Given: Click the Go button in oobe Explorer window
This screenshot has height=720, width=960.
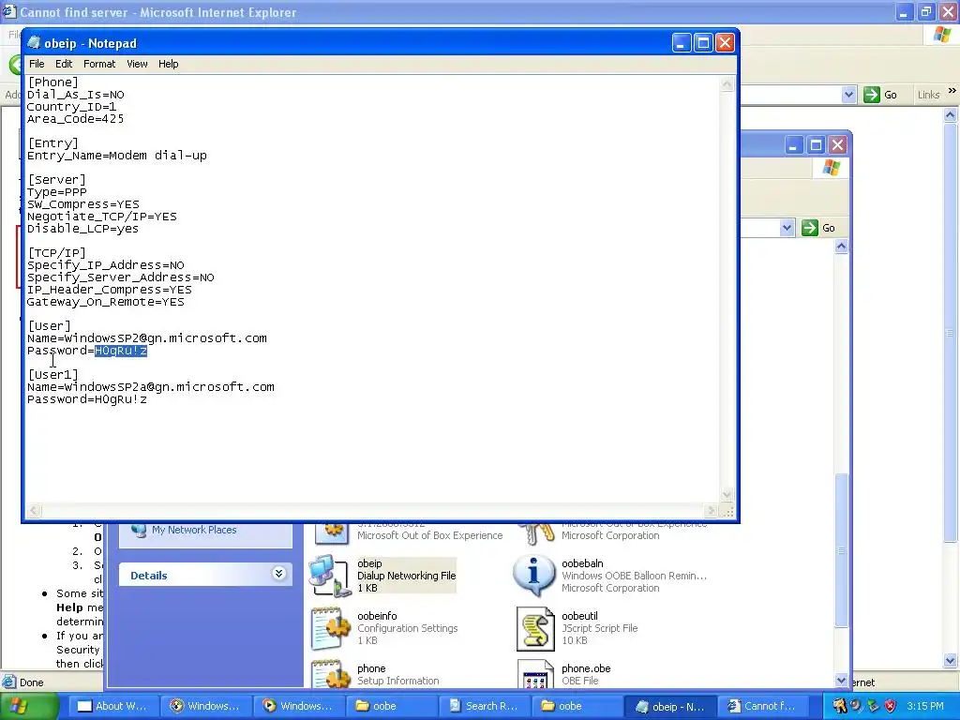Looking at the screenshot, I should click(x=818, y=228).
